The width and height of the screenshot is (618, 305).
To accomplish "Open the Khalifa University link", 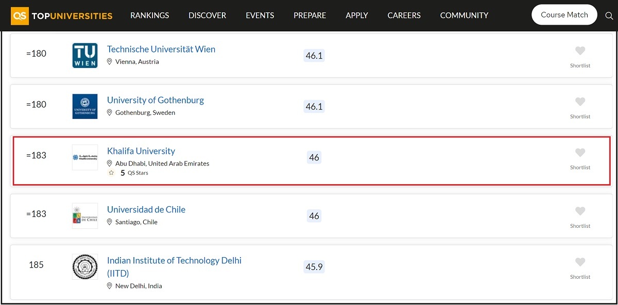I will click(141, 151).
